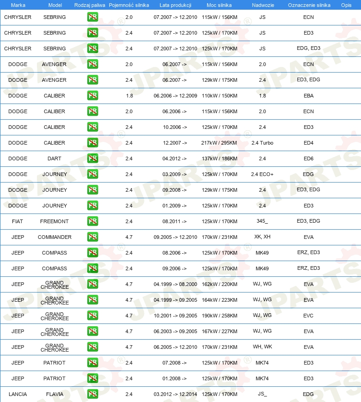Click the Marka column header
This screenshot has height=402, width=361.
(x=18, y=5)
